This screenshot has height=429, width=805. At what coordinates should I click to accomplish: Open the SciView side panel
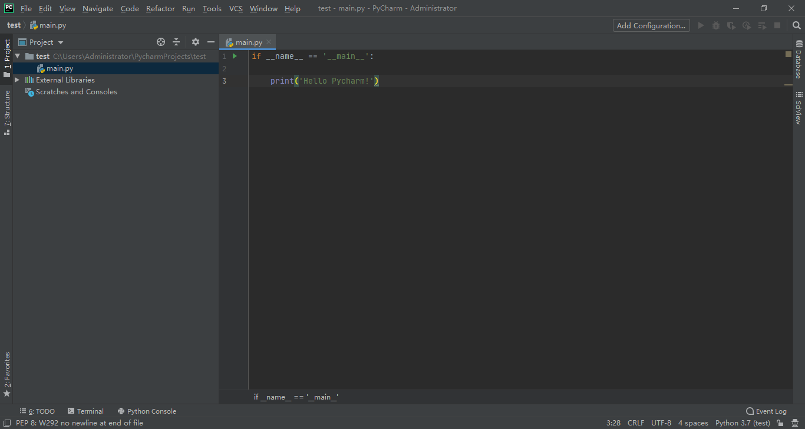(x=799, y=107)
